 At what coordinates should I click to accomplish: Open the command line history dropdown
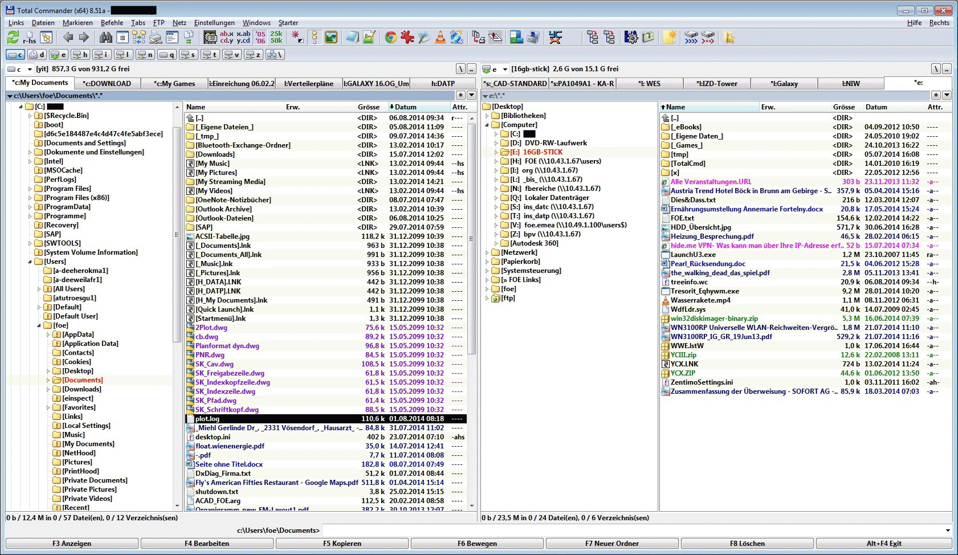coord(947,530)
